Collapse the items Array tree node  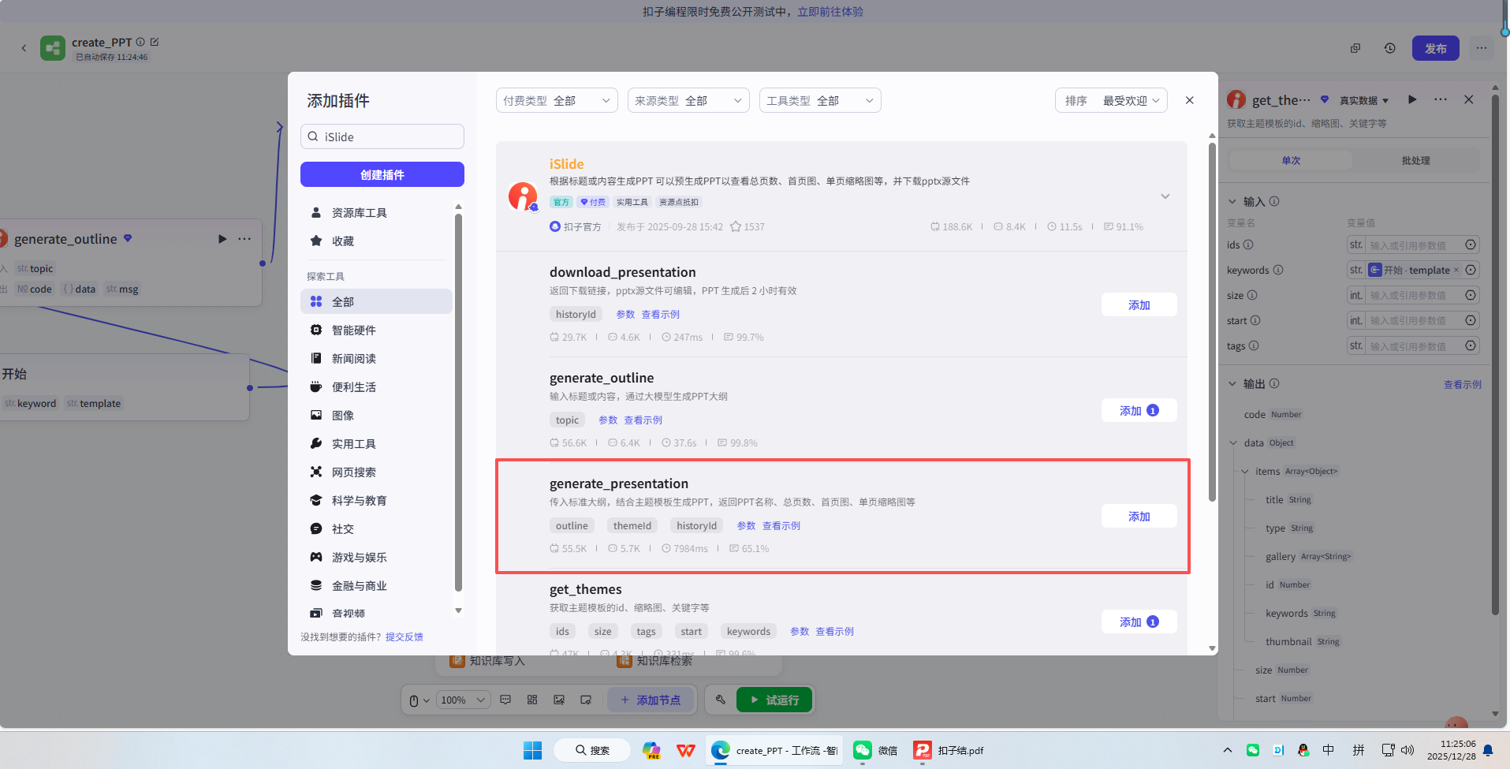[1245, 471]
